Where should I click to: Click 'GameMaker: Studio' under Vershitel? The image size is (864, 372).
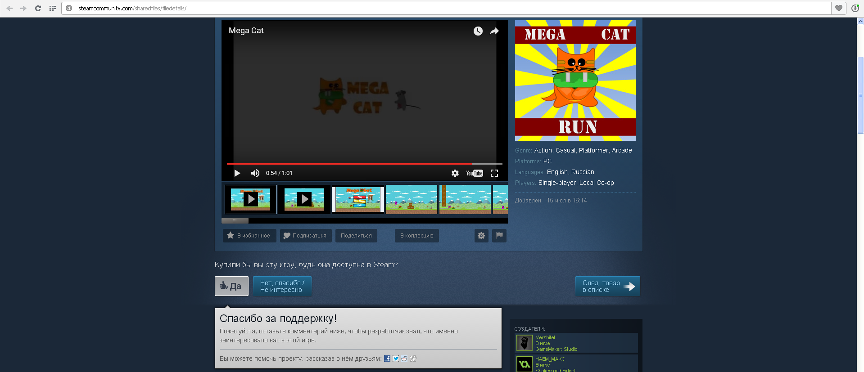pos(556,349)
